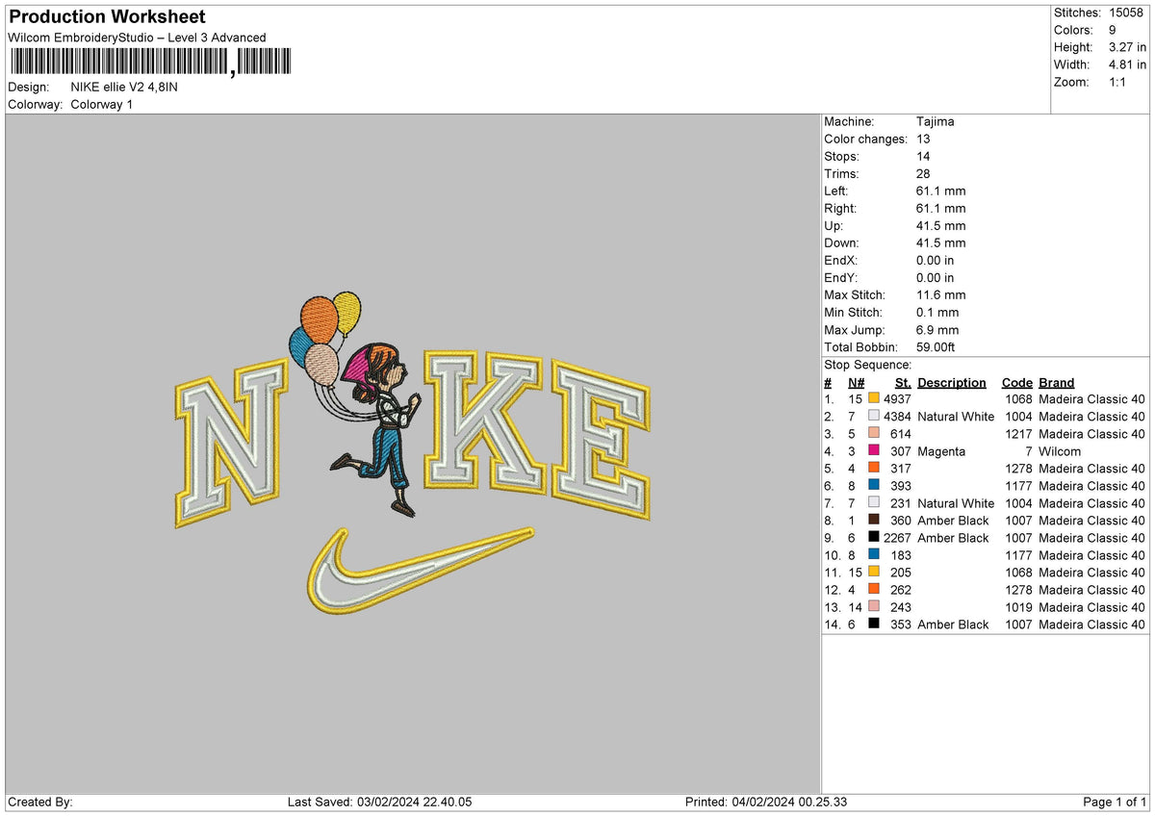Click 'Wilcom EmbroideryStudio – Level 3 Advanced' subtitle

click(138, 38)
